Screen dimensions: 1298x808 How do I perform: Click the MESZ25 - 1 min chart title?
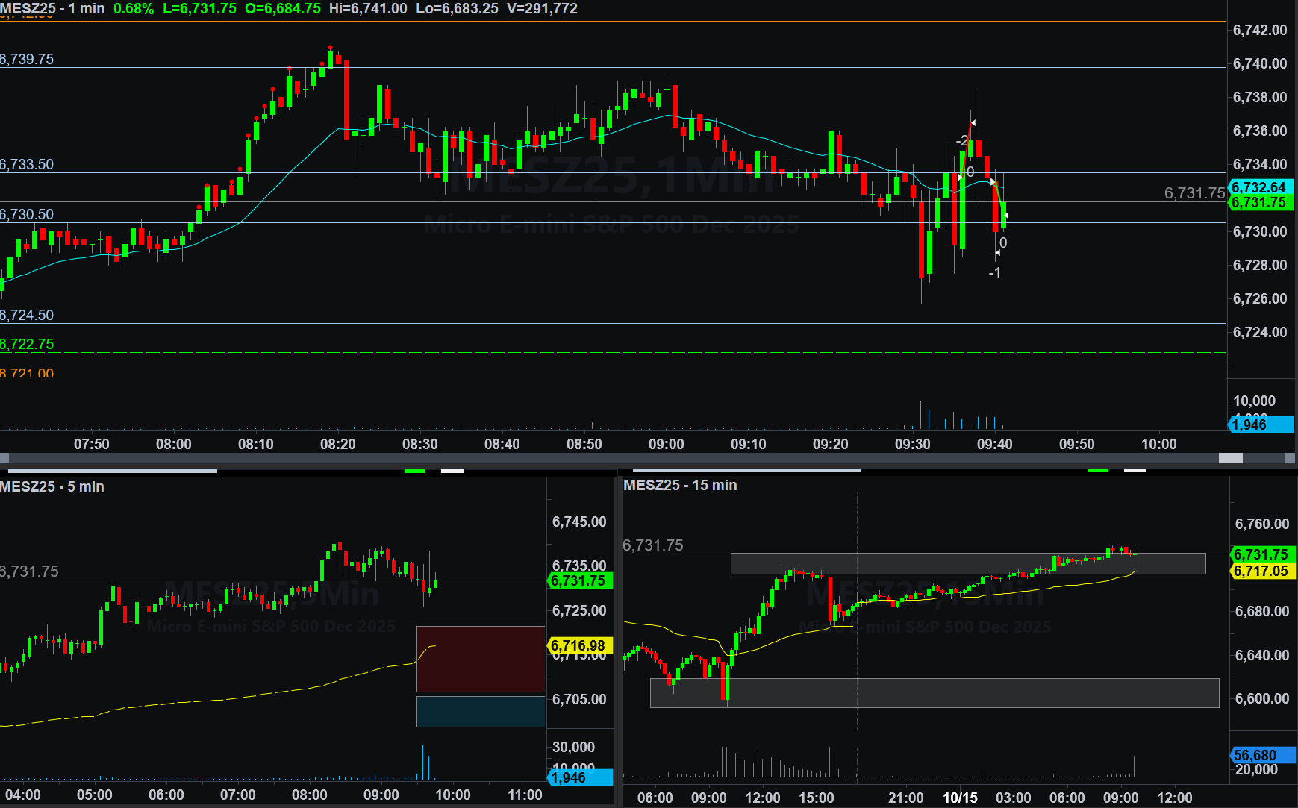(x=52, y=9)
